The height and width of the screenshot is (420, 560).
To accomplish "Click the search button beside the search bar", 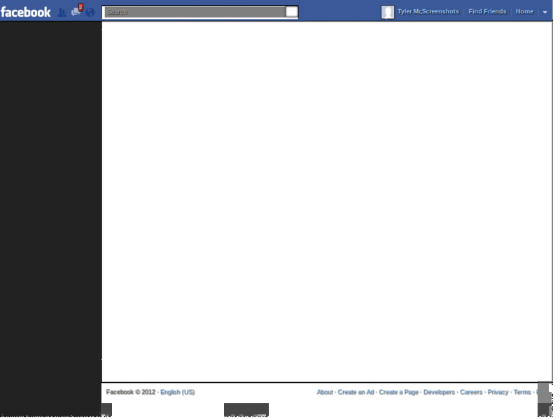I will pyautogui.click(x=291, y=11).
